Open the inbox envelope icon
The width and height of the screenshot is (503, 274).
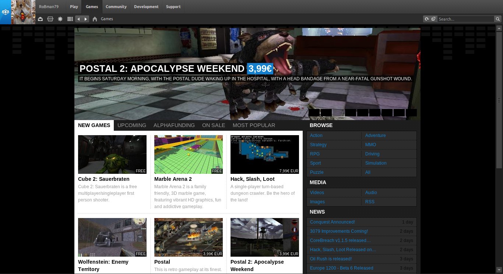[41, 19]
